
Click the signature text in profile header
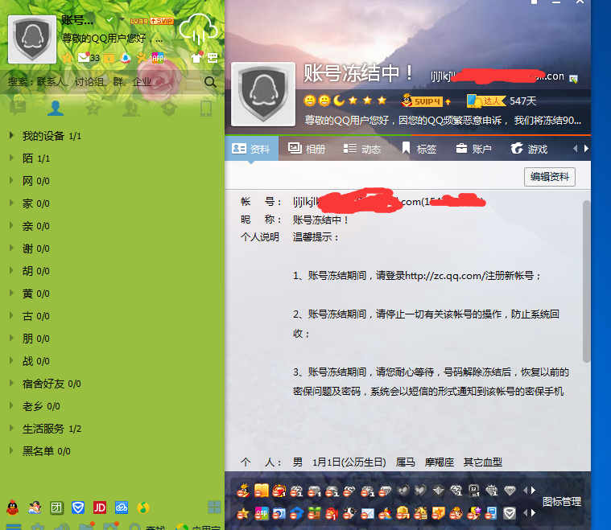(443, 121)
